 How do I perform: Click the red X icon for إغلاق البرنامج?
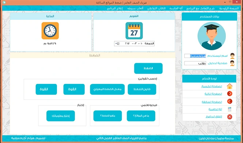pyautogui.click(x=229, y=117)
